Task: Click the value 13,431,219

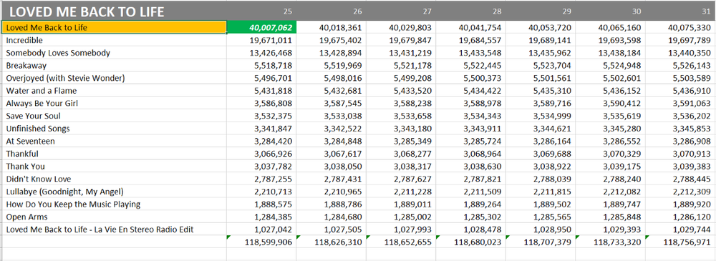Action: coord(400,53)
